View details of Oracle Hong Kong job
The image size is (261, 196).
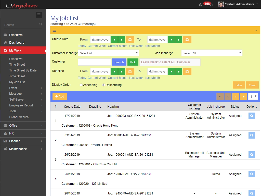252,116
